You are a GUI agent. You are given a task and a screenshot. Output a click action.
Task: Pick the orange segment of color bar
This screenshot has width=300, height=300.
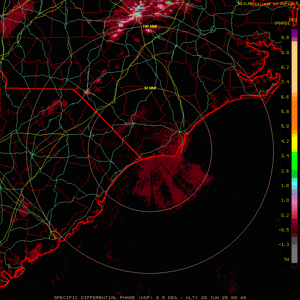(x=294, y=115)
